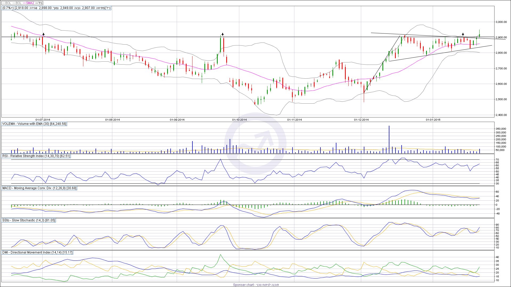This screenshot has height=287, width=511.
Task: Click the 3,000.00 price axis label
Action: 501,22
